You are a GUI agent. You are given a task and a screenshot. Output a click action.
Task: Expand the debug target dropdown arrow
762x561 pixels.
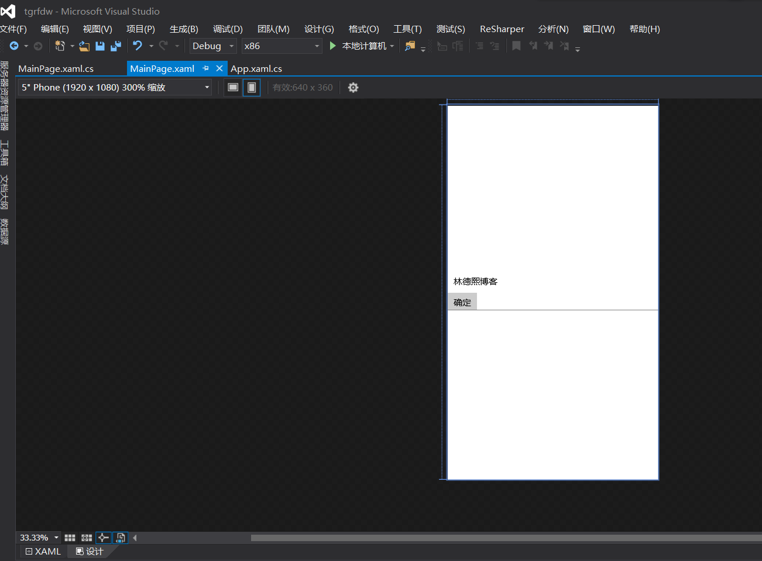click(392, 46)
